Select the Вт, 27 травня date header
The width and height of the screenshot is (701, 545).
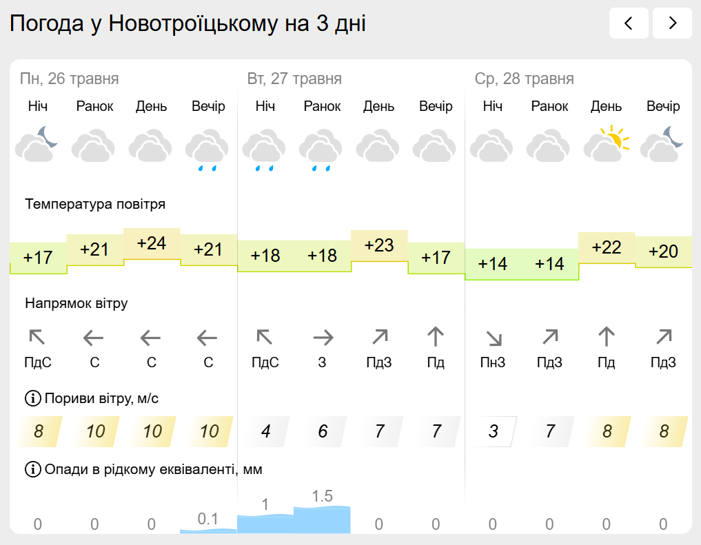coord(294,79)
